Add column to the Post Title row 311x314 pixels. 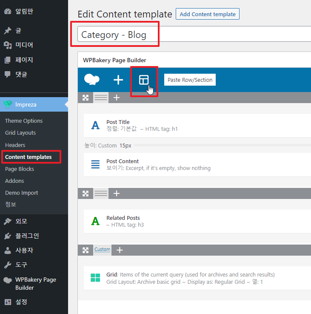point(117,98)
